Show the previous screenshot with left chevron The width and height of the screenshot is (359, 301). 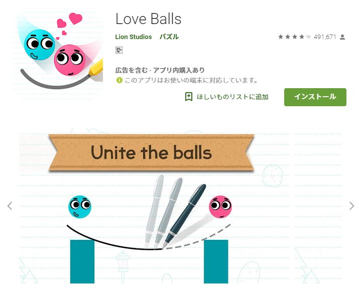click(10, 206)
